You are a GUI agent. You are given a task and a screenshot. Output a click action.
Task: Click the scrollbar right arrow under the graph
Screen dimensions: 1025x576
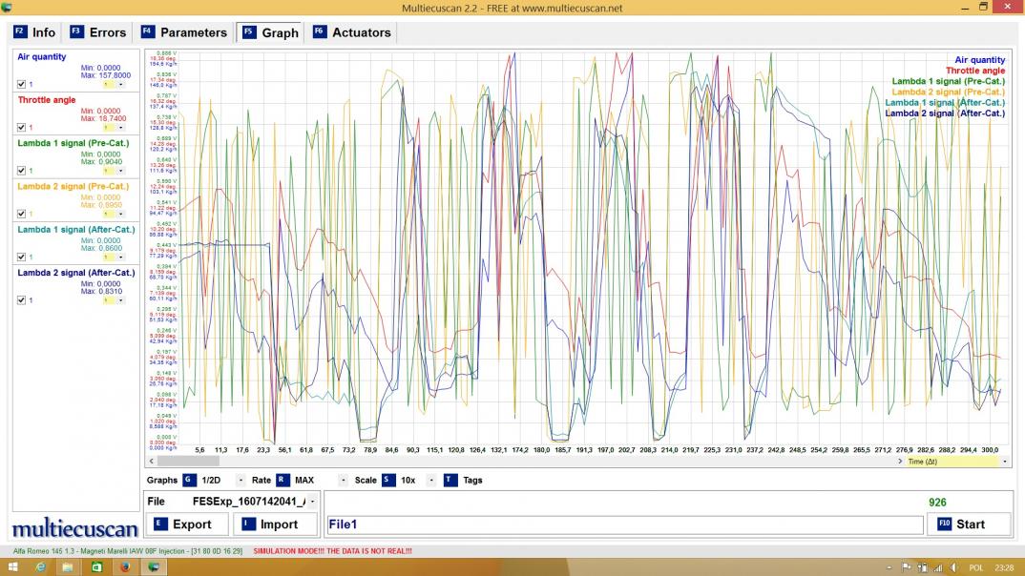point(899,461)
